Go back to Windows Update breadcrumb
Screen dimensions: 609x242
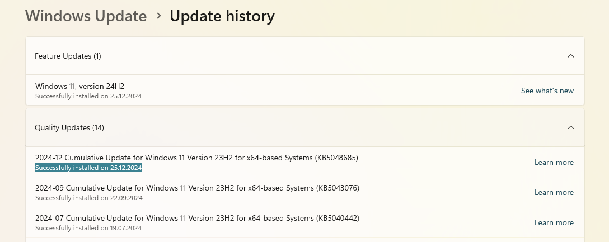(86, 16)
